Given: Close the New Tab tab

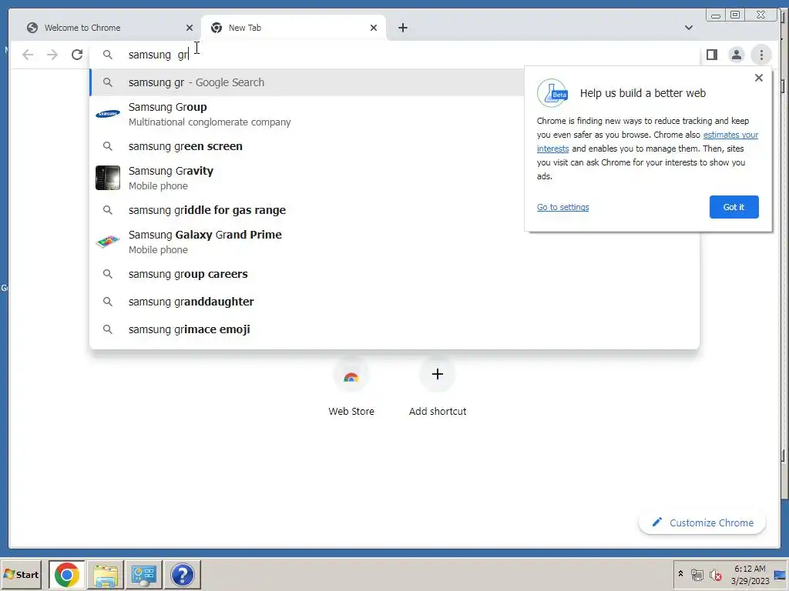Looking at the screenshot, I should point(374,28).
